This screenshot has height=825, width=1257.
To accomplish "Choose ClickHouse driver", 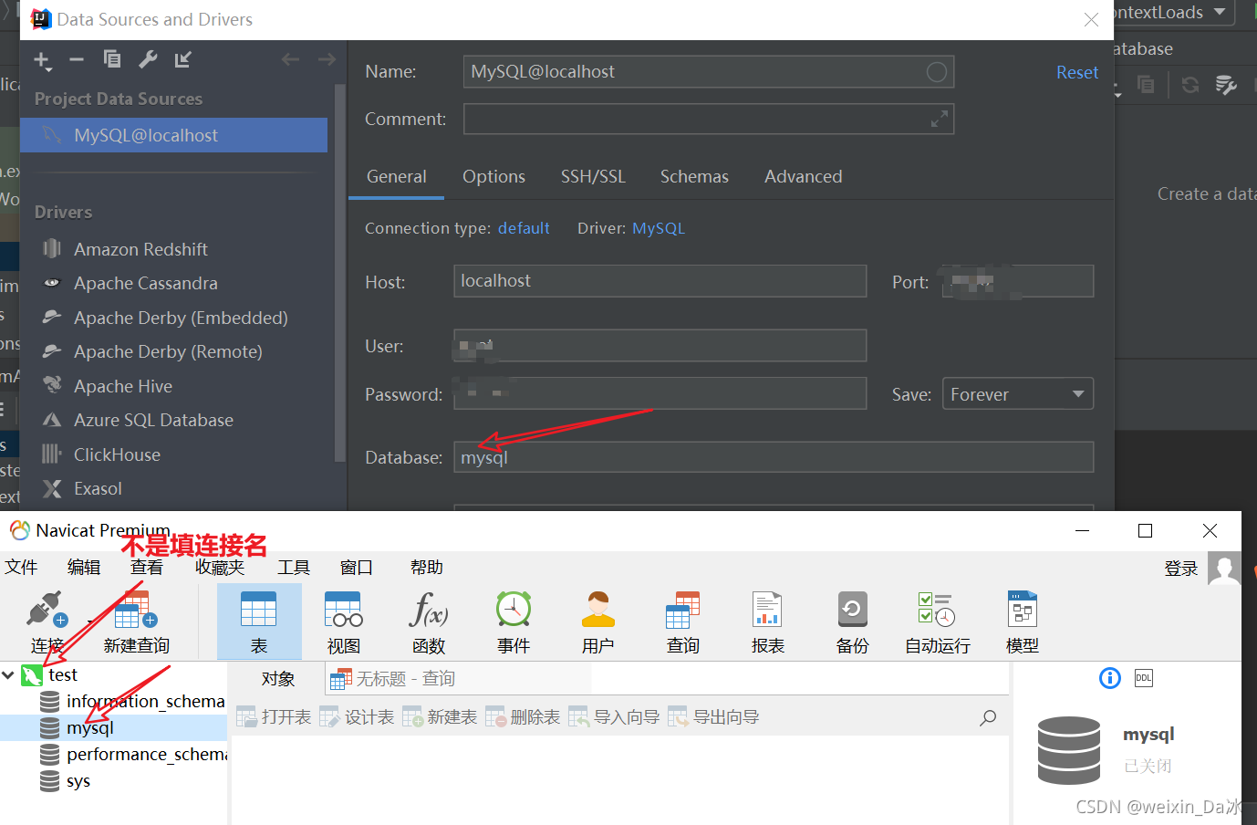I will 117,454.
